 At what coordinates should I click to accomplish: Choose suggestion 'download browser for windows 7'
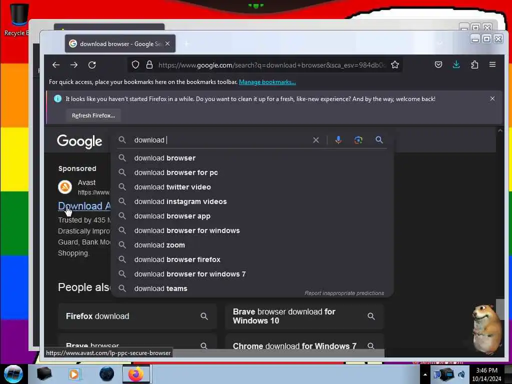tap(252, 274)
